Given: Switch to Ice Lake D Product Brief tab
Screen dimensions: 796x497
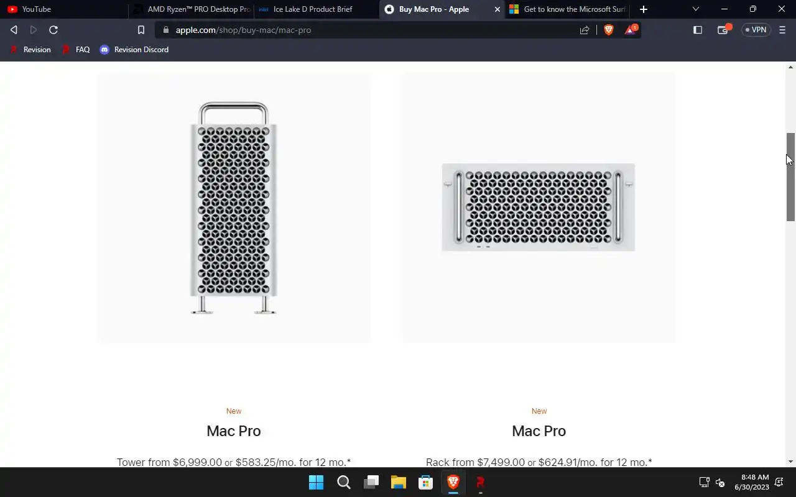Looking at the screenshot, I should click(x=316, y=9).
